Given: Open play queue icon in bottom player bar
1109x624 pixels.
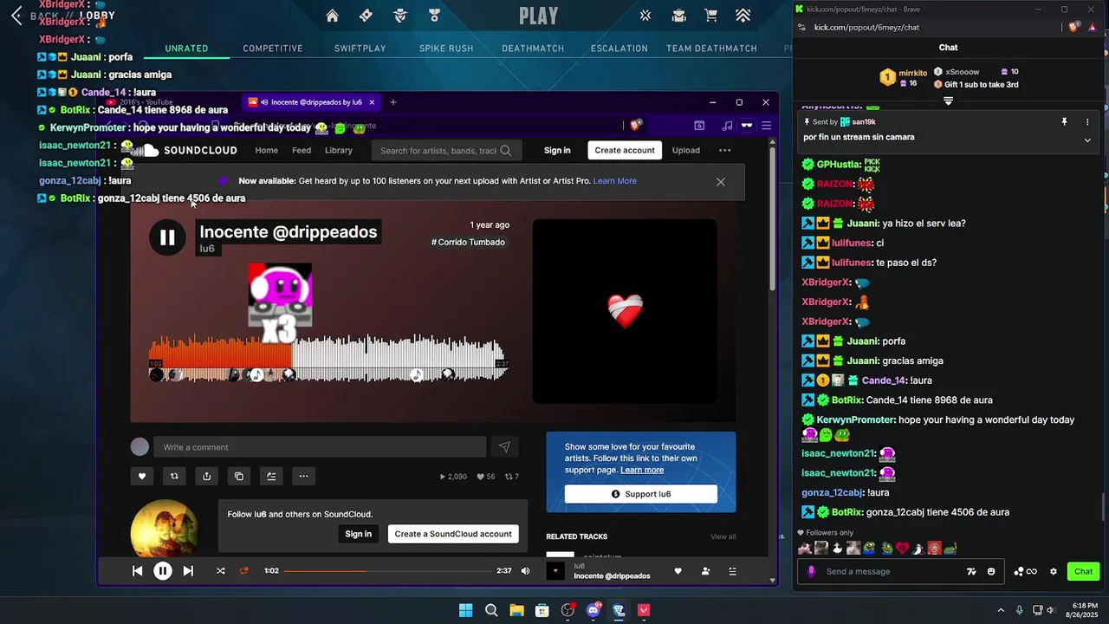Looking at the screenshot, I should click(732, 571).
